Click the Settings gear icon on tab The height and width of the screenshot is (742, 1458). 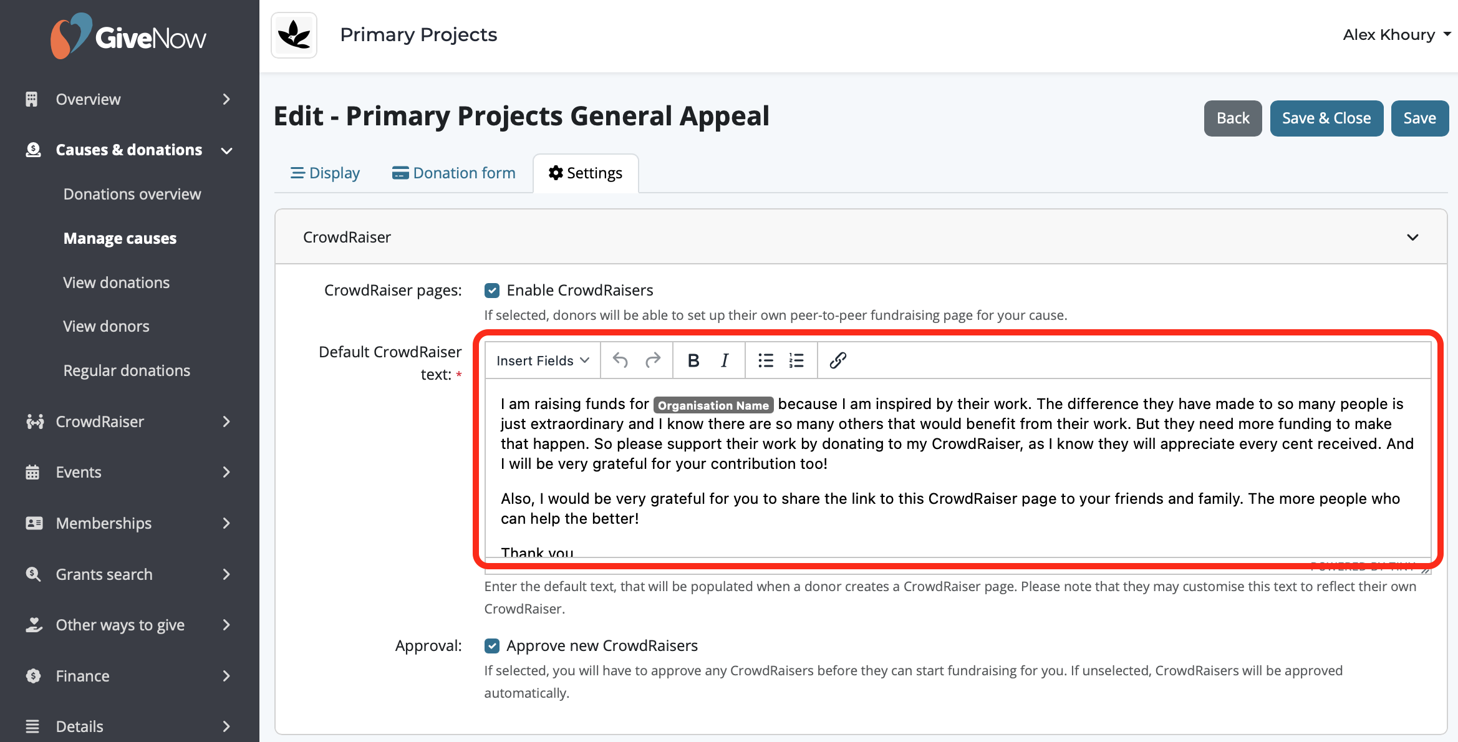point(556,173)
